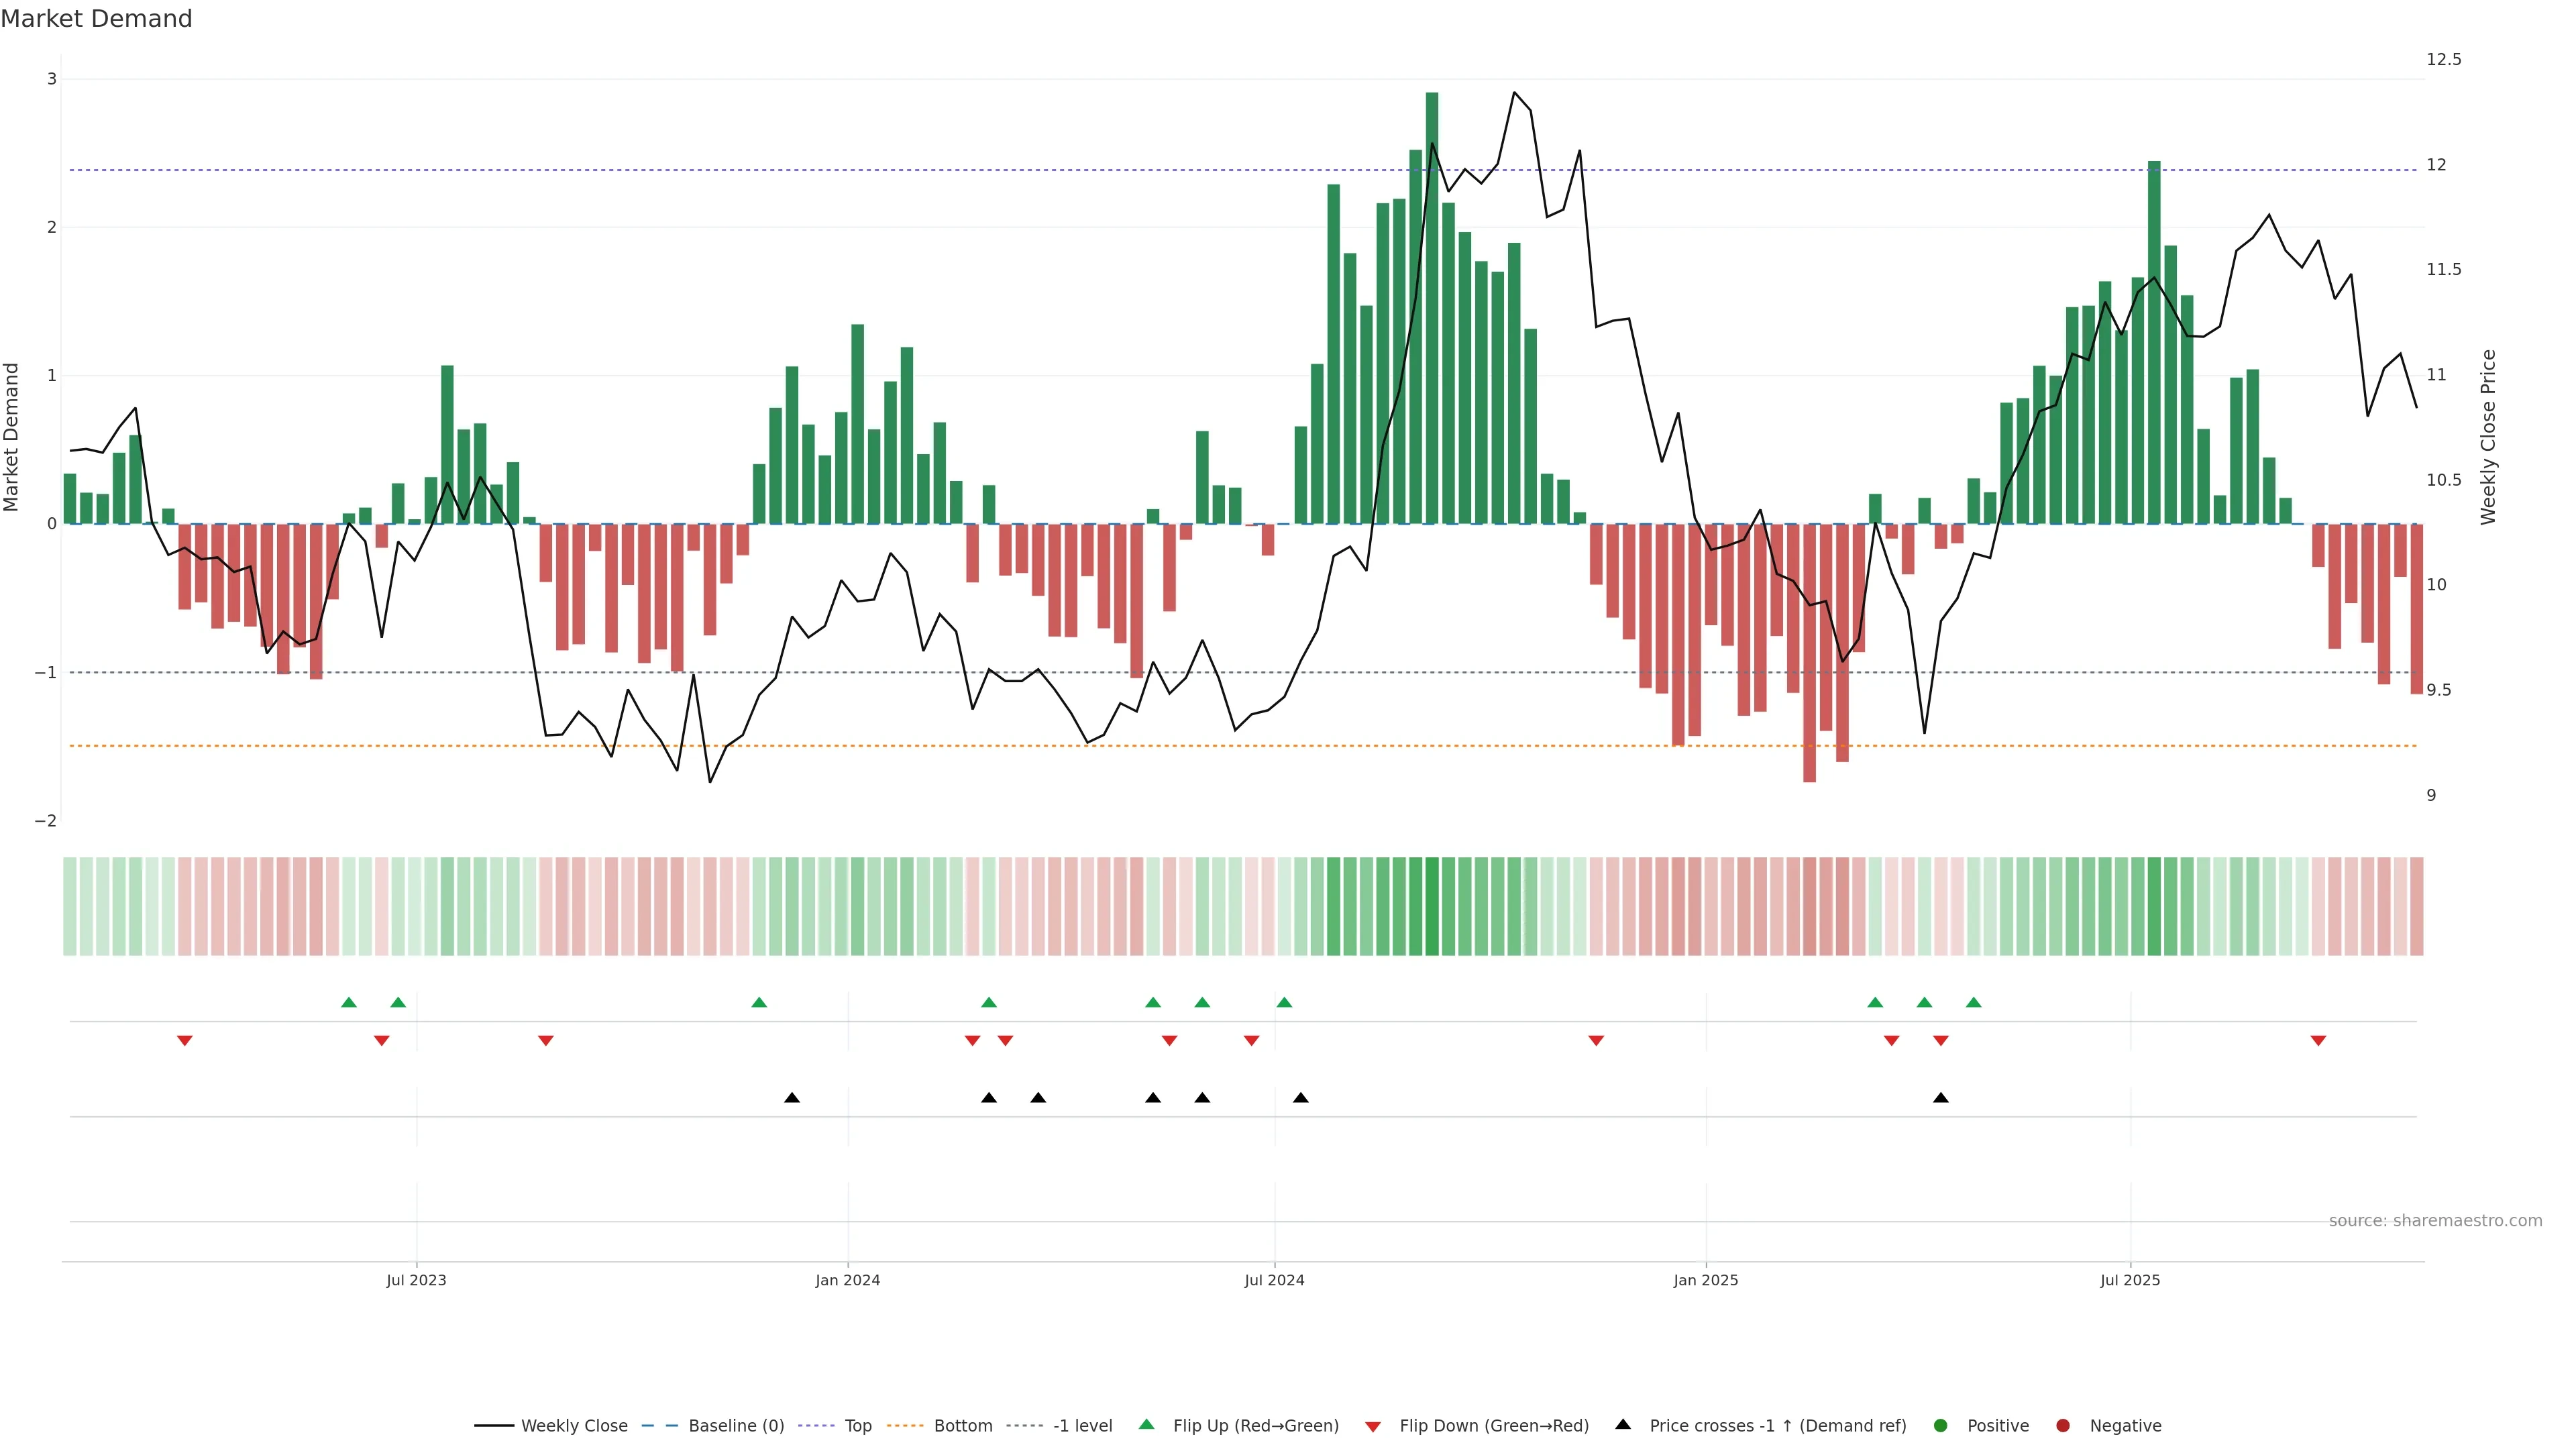Viewport: 2576px width, 1449px height.
Task: Click the leftmost green Flip Up marker
Action: (349, 1002)
